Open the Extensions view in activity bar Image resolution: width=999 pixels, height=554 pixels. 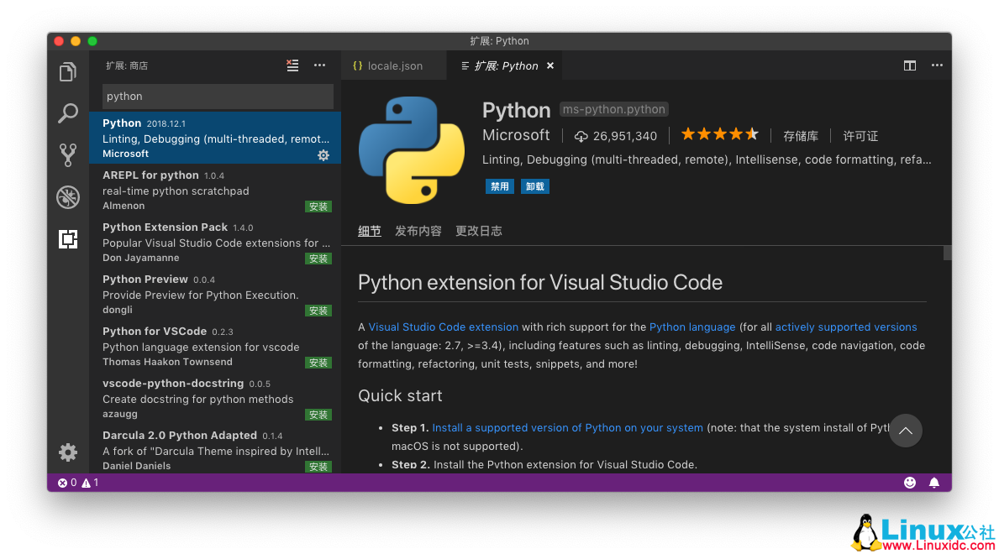point(68,238)
